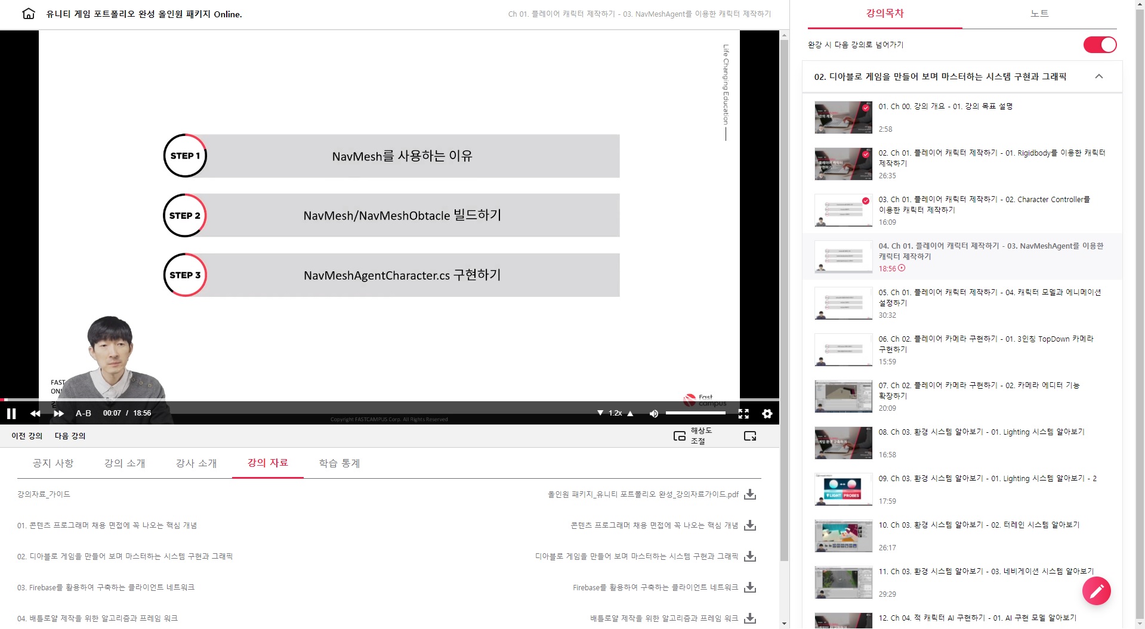The image size is (1145, 629).
Task: Click the course title 유니티 게임 포트폴리오 header
Action: tap(144, 14)
